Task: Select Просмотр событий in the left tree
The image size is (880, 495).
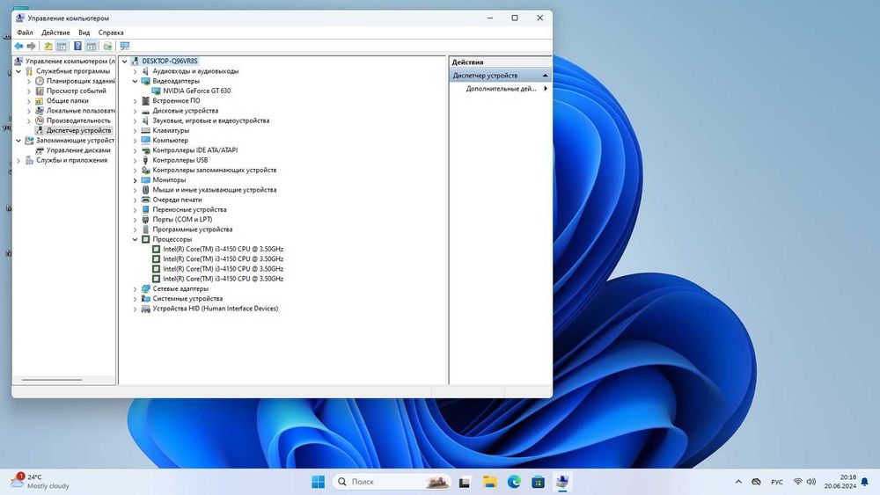Action: [76, 91]
